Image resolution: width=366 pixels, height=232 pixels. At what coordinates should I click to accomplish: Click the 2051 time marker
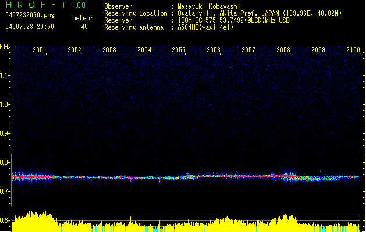[40, 50]
